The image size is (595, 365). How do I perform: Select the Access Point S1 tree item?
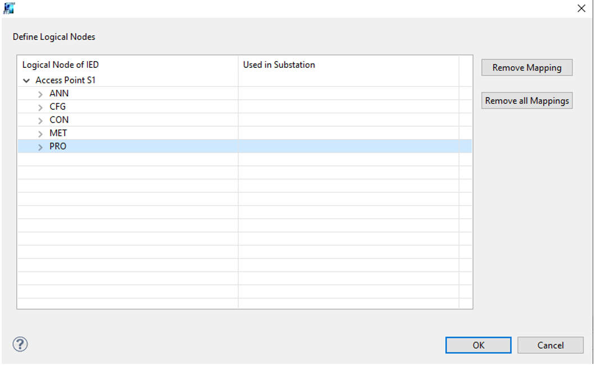click(x=65, y=80)
